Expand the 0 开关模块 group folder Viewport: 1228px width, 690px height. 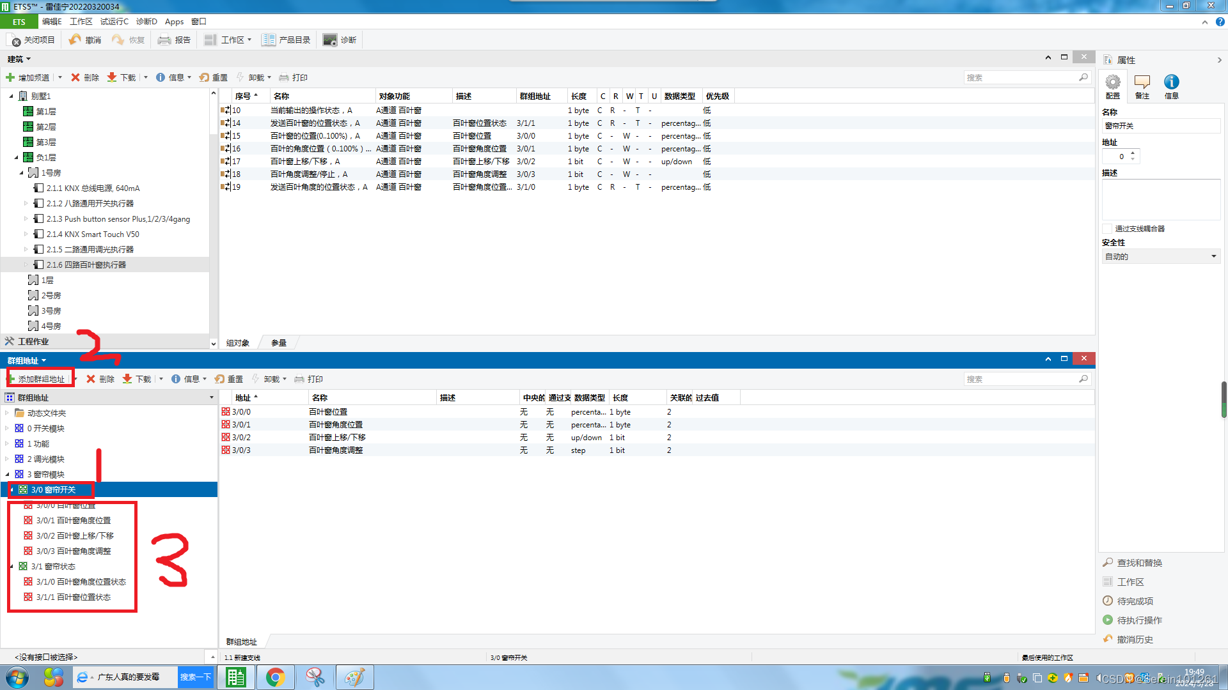coord(7,428)
